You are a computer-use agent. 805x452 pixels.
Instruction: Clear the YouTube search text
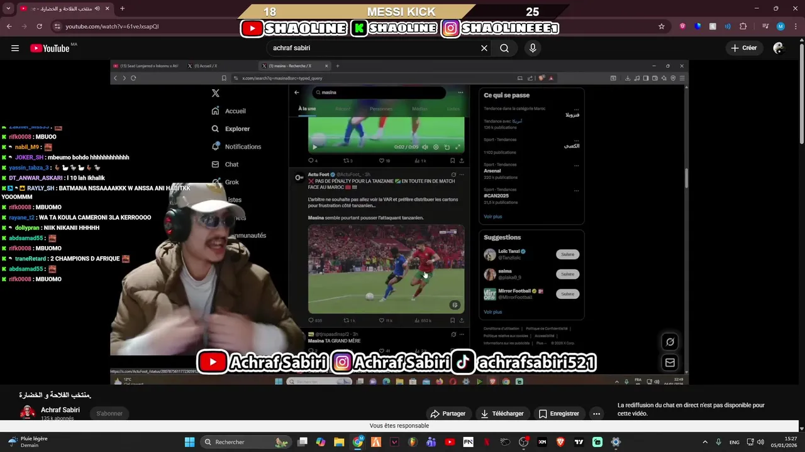tap(484, 48)
